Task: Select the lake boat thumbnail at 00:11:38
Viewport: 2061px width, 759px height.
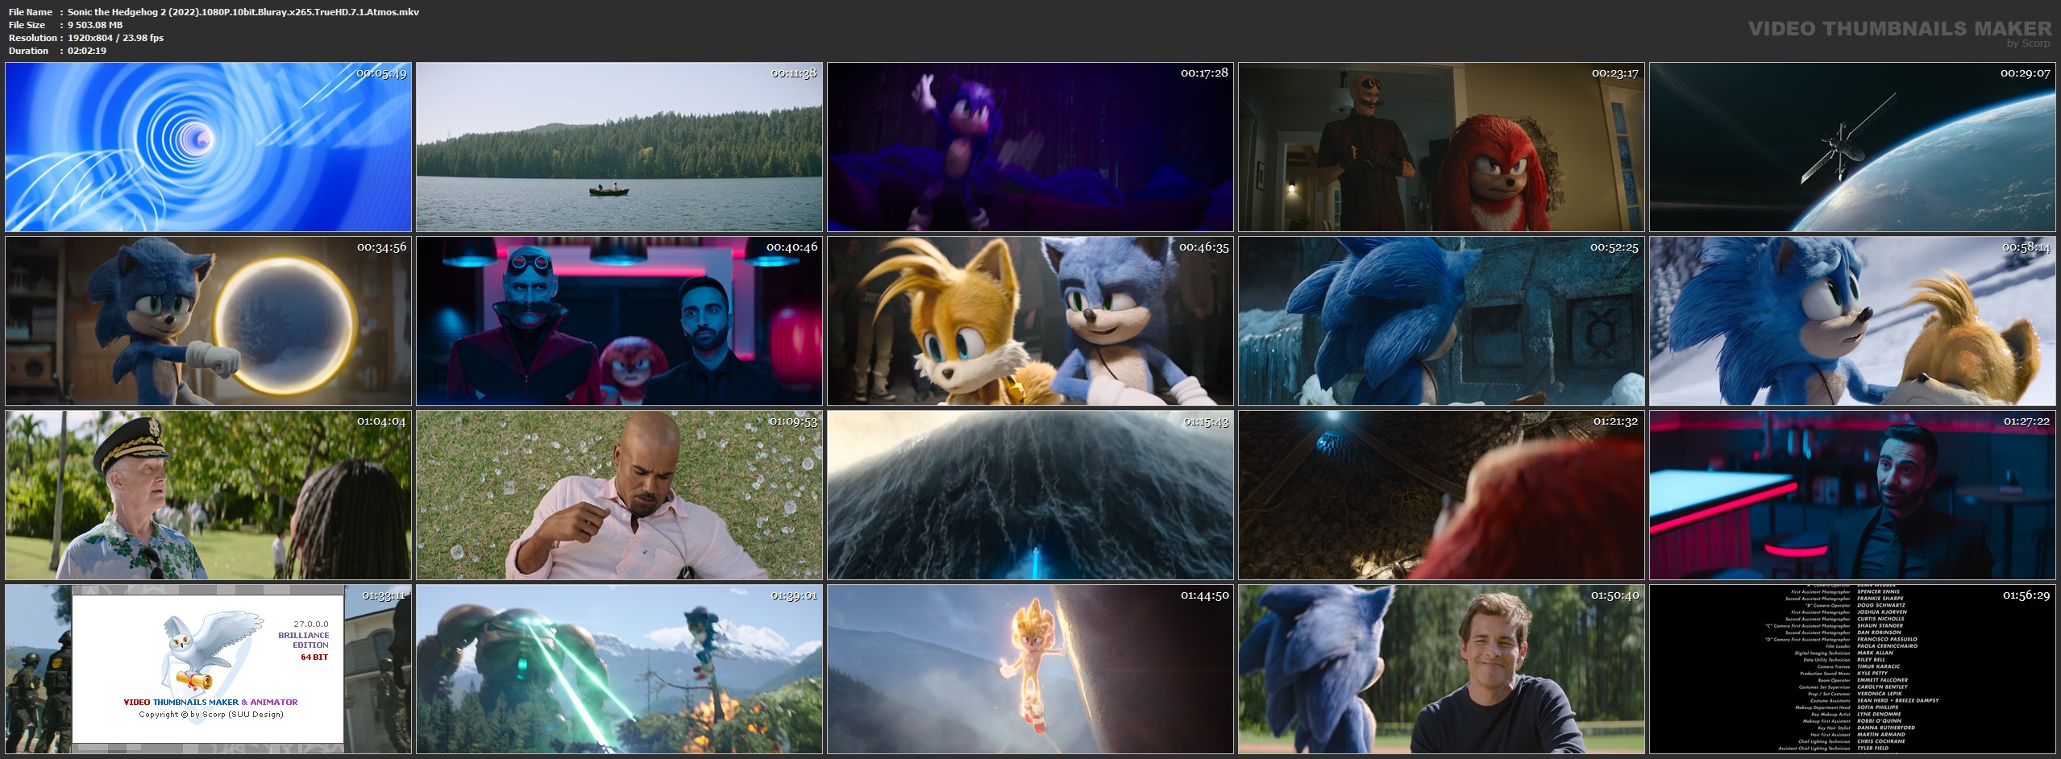Action: pyautogui.click(x=619, y=147)
